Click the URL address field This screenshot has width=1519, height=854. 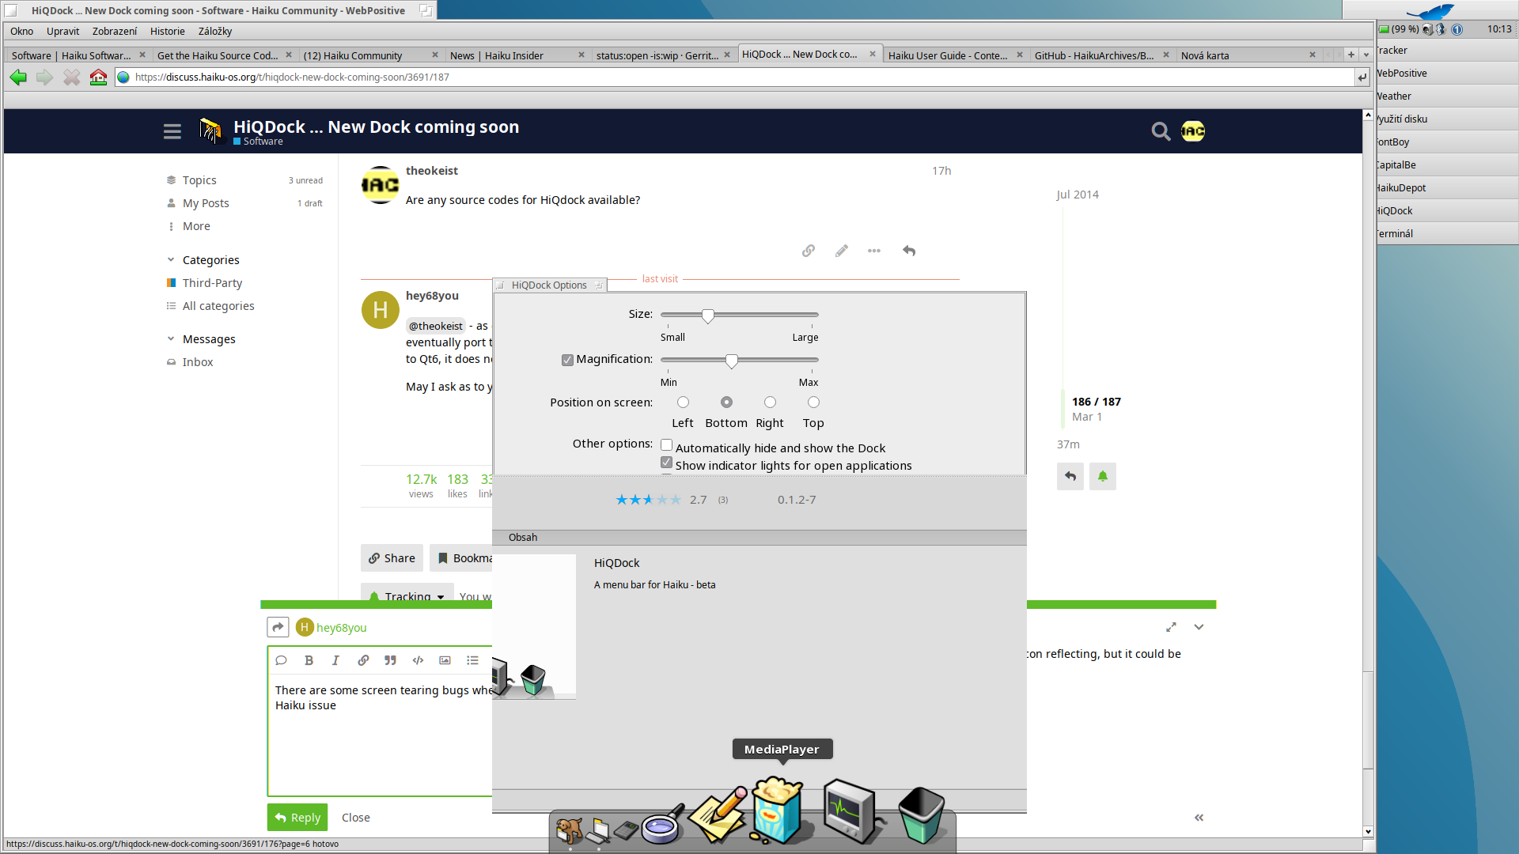(736, 77)
